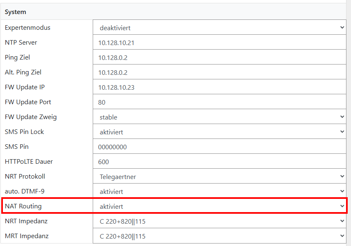
Task: Select the SMS Pin Lock label text
Action: pos(24,132)
